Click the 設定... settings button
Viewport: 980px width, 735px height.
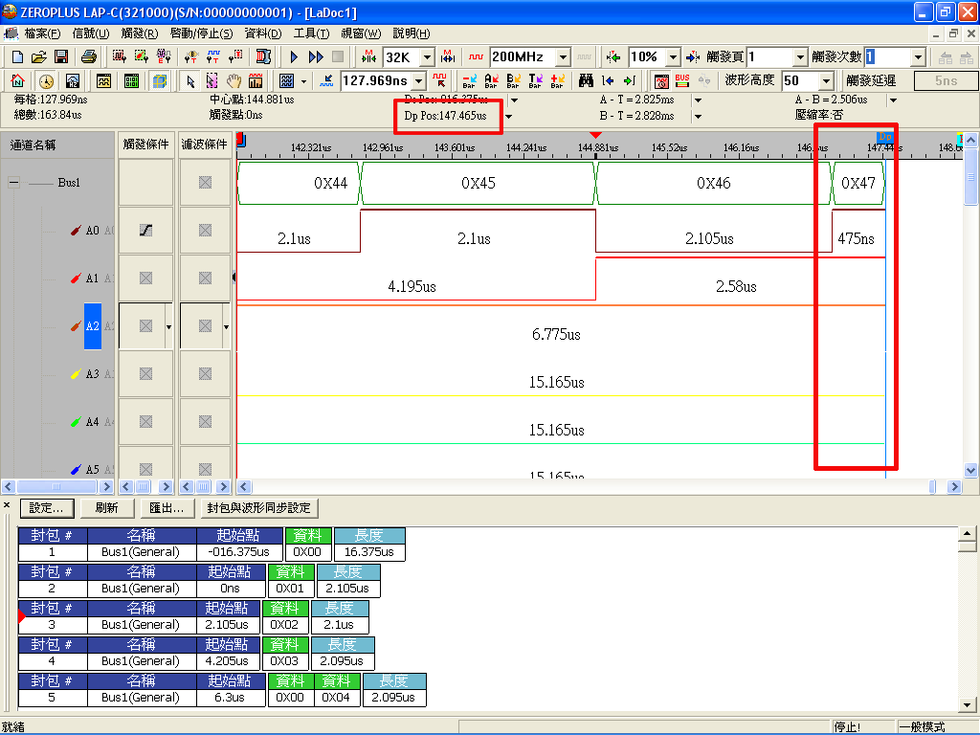click(46, 508)
